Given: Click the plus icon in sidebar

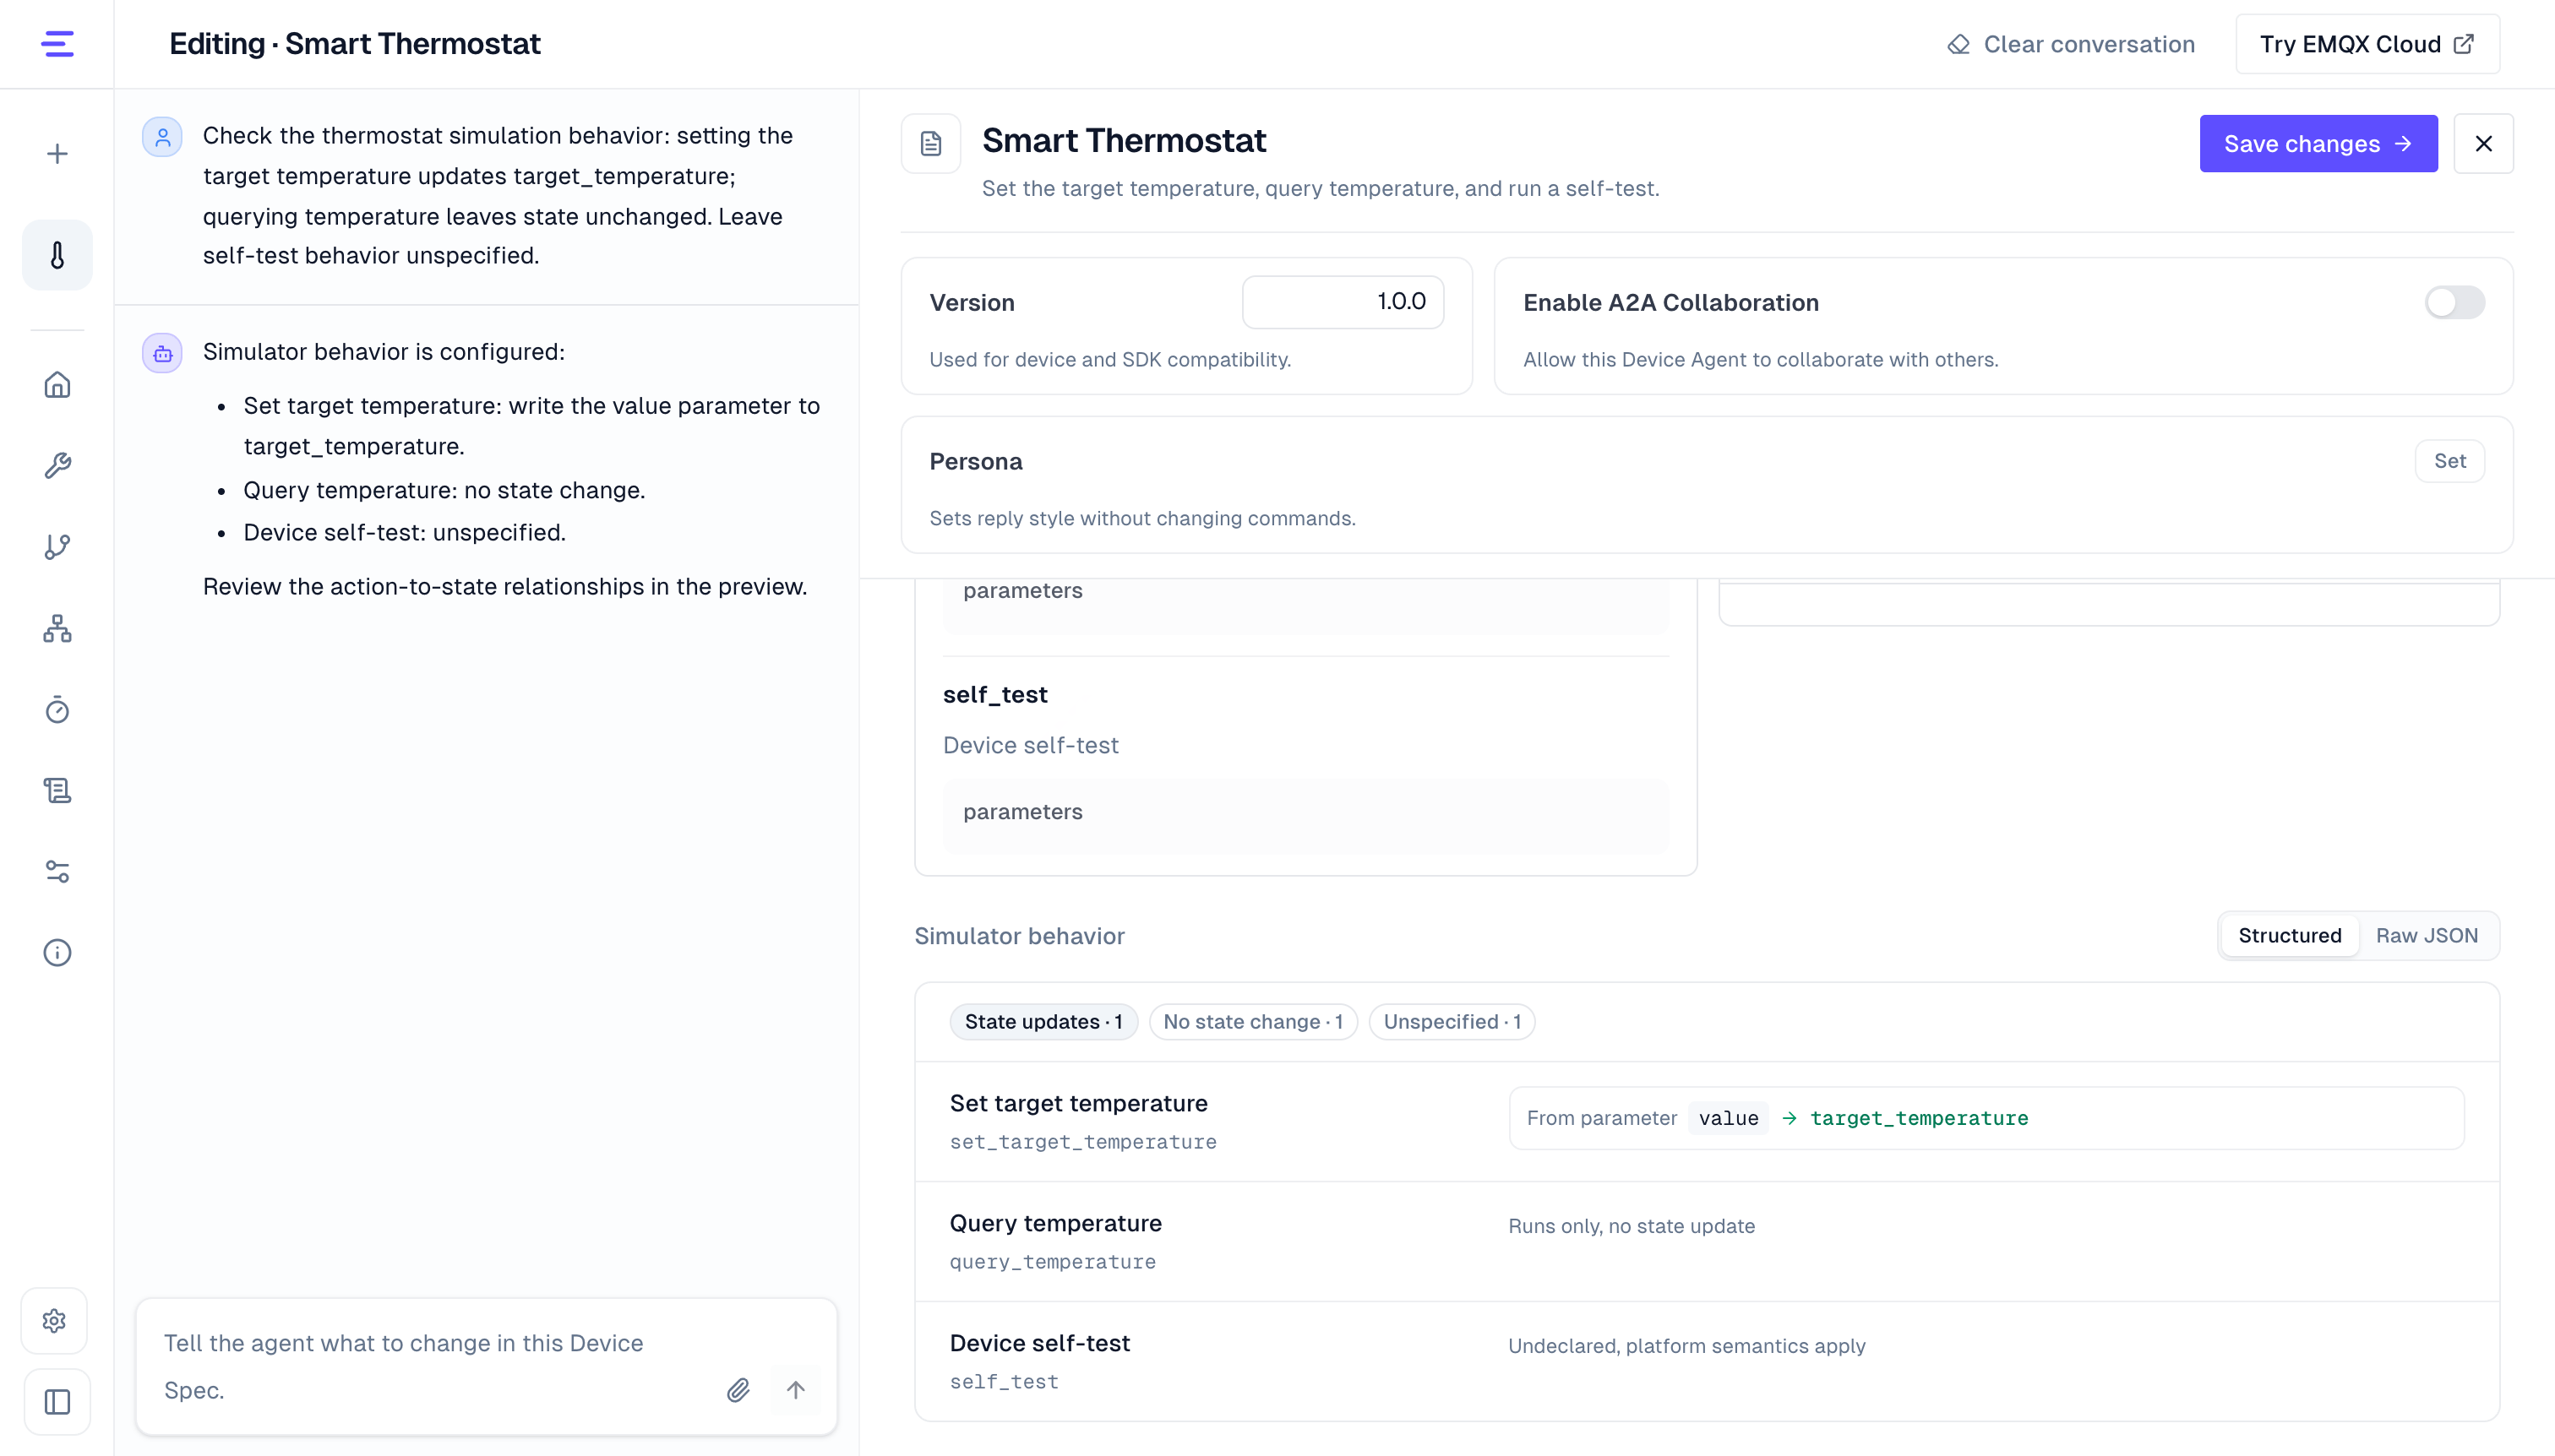Looking at the screenshot, I should 57,154.
